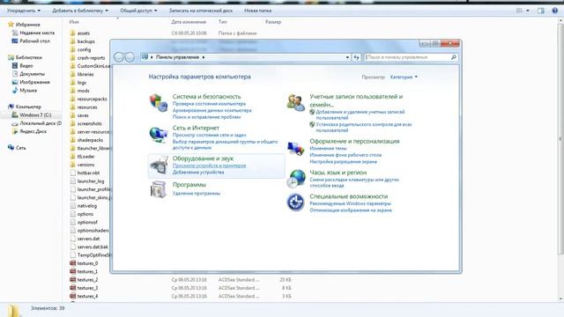Open the view options dropdown arrow
The height and width of the screenshot is (317, 564).
click(x=528, y=11)
